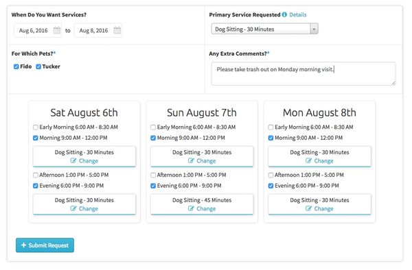This screenshot has height=270, width=412.
Task: Click the info icon beside Primary Service Requested
Action: [284, 14]
